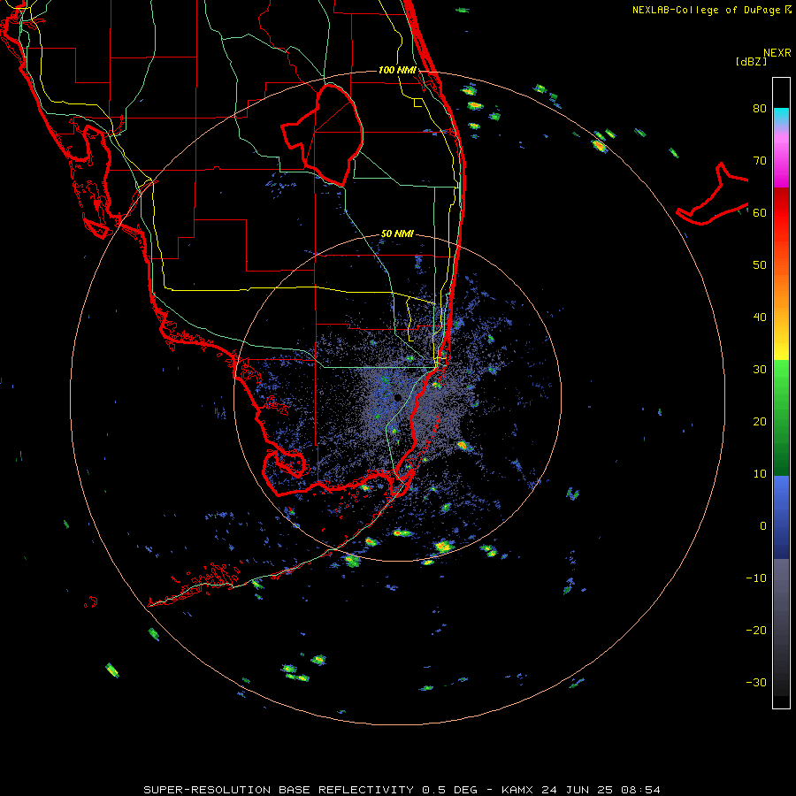The width and height of the screenshot is (796, 796).
Task: Click the 60 value on the dBZ scale
Action: pos(760,212)
